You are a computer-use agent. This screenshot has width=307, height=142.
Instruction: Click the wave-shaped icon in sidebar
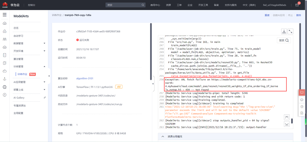point(5,39)
